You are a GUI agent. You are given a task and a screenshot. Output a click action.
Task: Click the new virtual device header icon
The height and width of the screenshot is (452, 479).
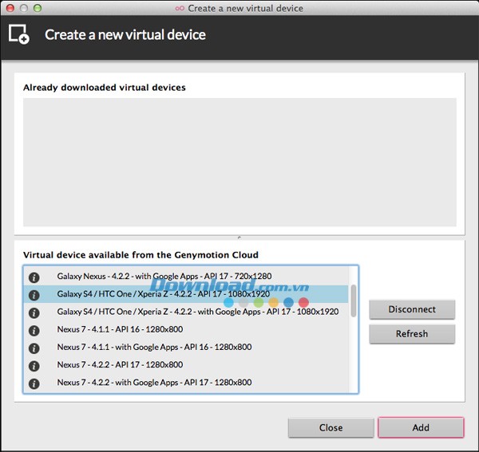19,34
